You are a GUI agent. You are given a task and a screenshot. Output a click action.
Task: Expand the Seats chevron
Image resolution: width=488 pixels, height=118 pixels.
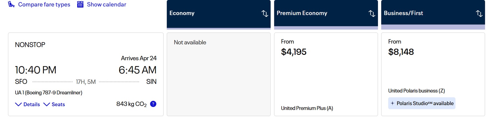[47, 104]
